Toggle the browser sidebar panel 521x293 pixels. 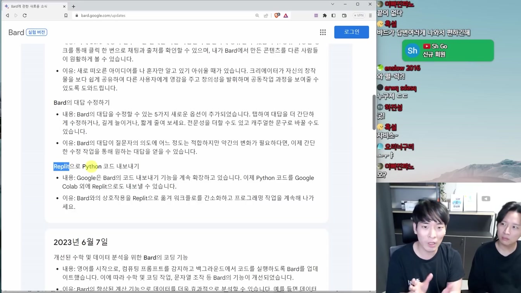[x=333, y=16]
